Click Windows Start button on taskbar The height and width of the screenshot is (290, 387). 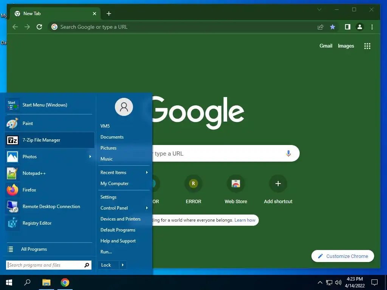tap(9, 282)
